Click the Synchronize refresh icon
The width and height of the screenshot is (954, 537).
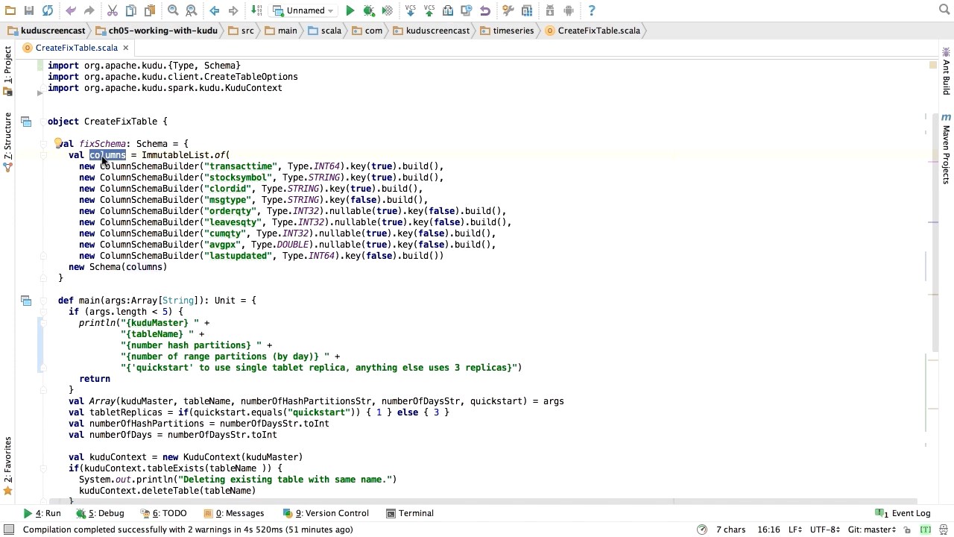48,10
